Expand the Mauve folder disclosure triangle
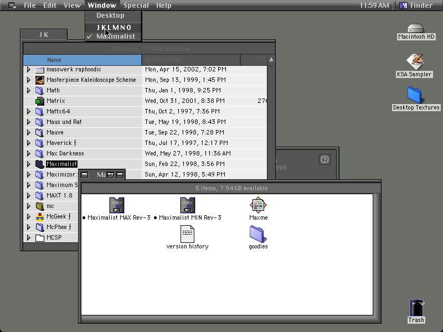Screen dimensions: 443x332 (29, 132)
